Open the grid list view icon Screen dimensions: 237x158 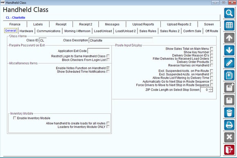tap(229, 25)
